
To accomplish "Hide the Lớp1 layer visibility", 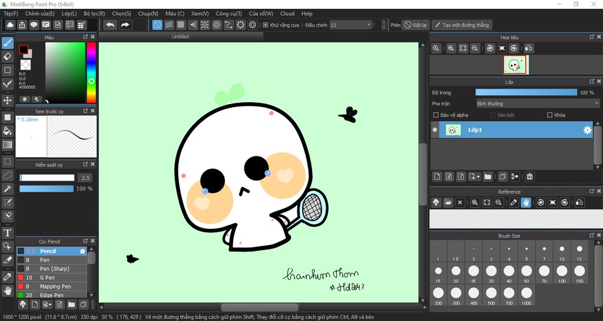I will click(435, 130).
